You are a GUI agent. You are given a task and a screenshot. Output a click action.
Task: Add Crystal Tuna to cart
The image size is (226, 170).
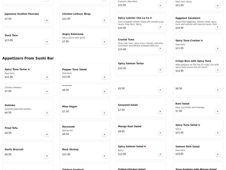[x=160, y=48]
